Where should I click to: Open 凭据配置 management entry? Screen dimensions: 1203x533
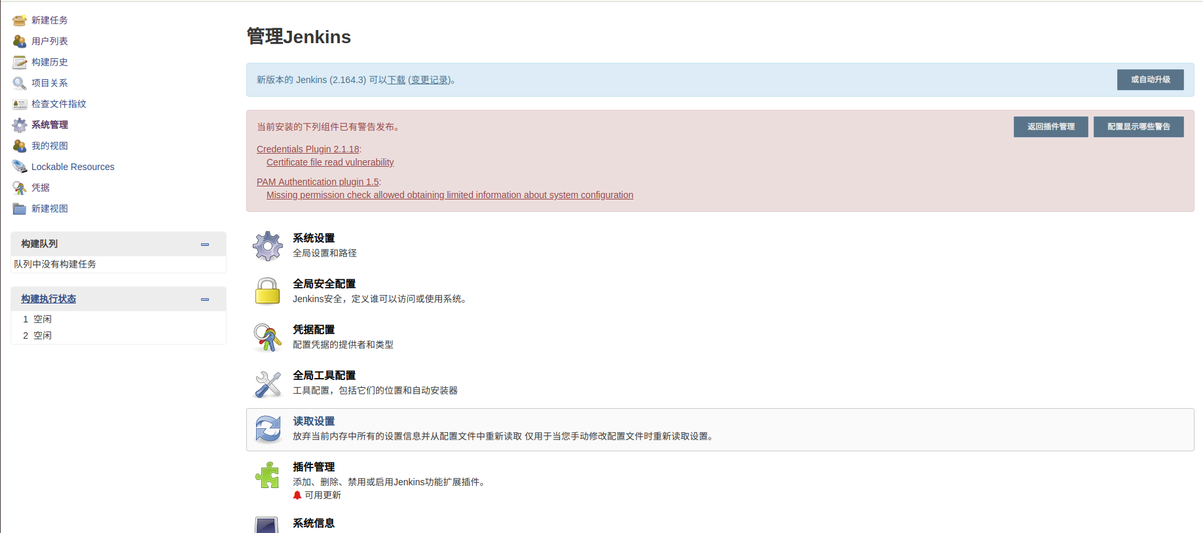pos(314,330)
